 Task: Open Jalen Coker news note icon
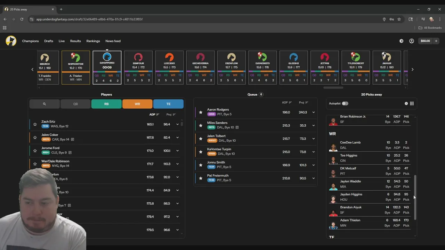point(72,140)
